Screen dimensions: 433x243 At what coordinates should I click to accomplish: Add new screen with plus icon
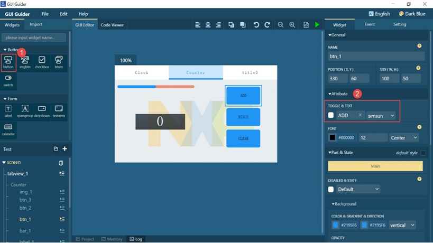(x=65, y=148)
